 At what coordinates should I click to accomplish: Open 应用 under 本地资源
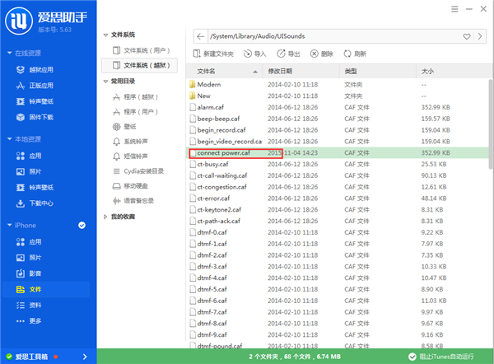tap(29, 156)
